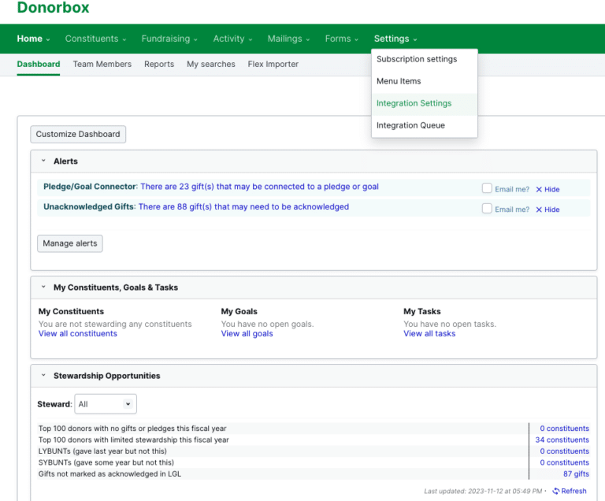
Task: Collapse My Constituents, Goals & Tasks section
Action: click(x=43, y=288)
